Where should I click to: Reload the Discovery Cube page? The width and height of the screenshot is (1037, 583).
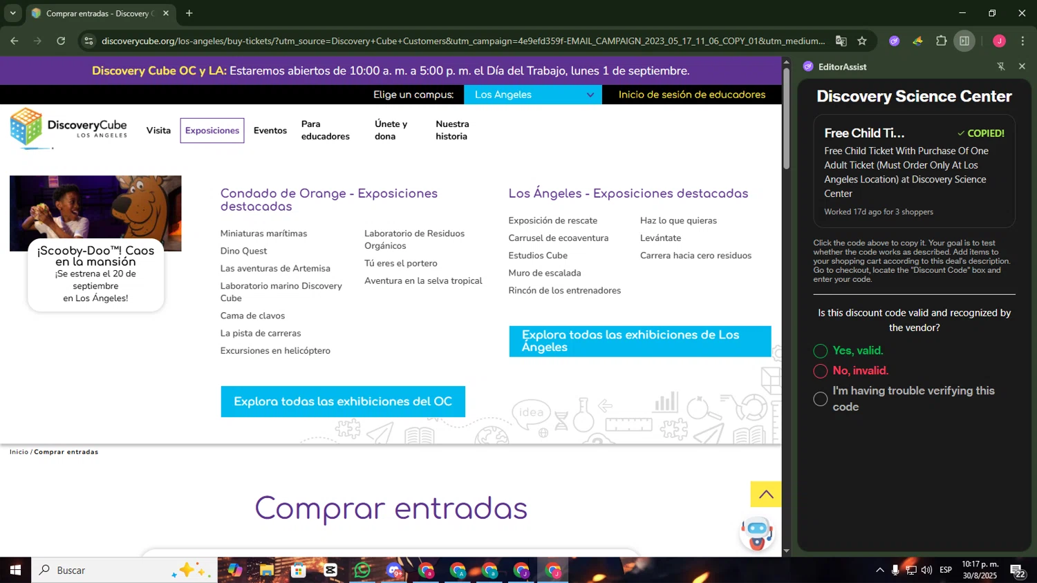tap(61, 41)
